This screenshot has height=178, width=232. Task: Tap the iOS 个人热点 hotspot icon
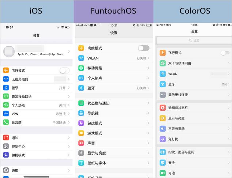click(6, 105)
